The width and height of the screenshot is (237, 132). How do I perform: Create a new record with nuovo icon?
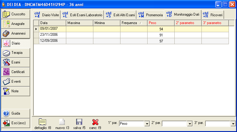pyautogui.click(x=62, y=122)
